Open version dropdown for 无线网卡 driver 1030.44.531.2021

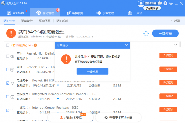58,86
